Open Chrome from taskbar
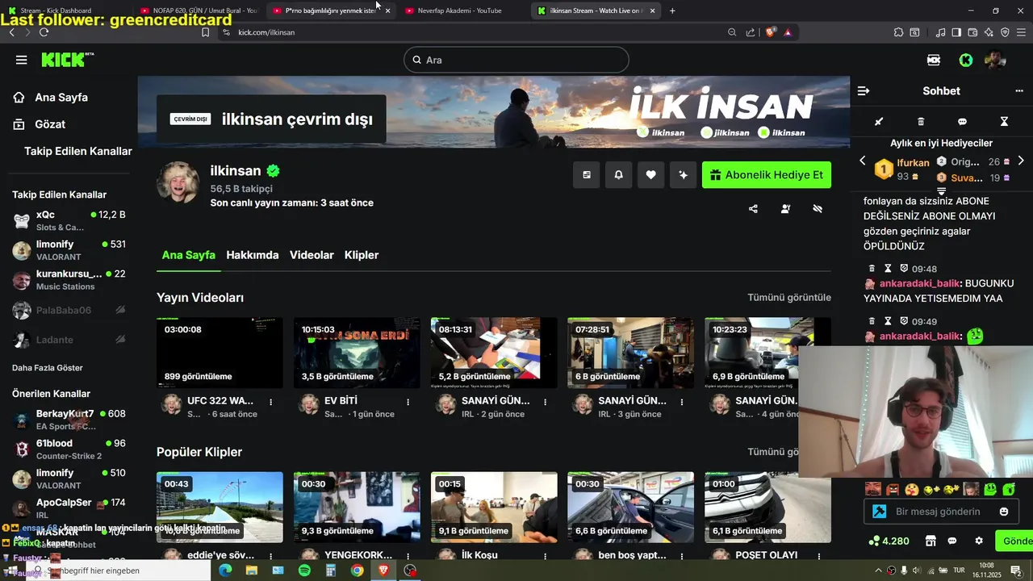The image size is (1033, 581). [x=357, y=571]
